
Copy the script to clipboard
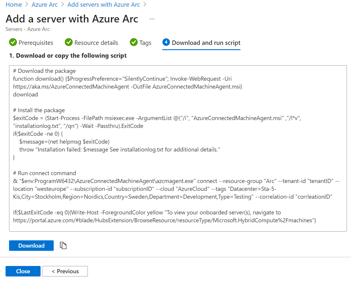click(63, 246)
